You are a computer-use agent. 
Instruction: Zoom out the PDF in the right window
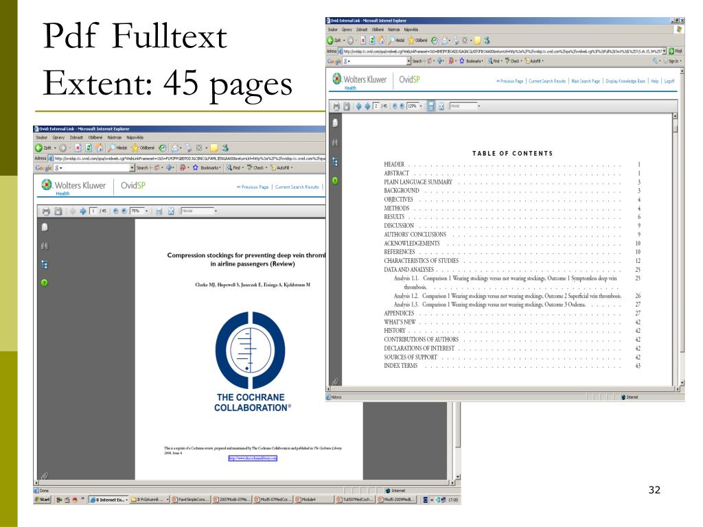tap(395, 106)
